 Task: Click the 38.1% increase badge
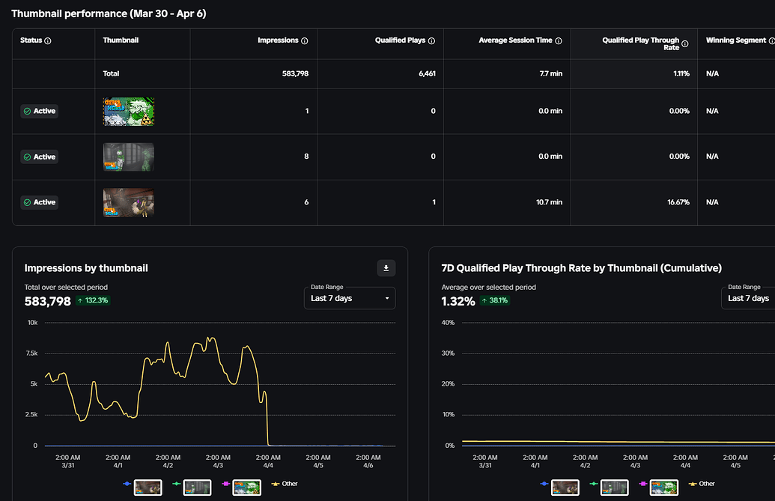(x=495, y=300)
